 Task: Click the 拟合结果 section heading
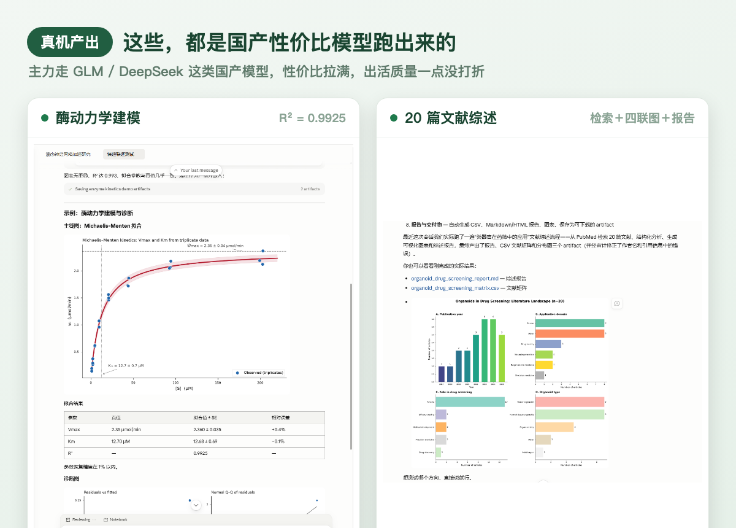point(74,403)
